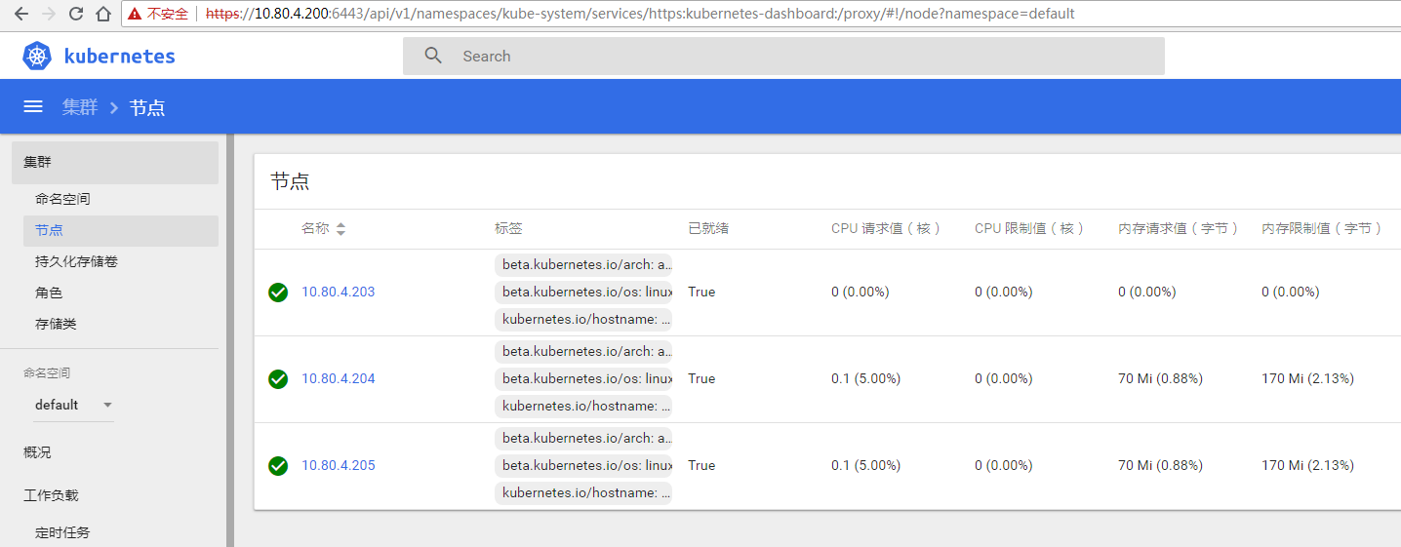Click the sidebar vertical scrollbar
Viewport: 1401px width, 547px height.
pos(230,341)
